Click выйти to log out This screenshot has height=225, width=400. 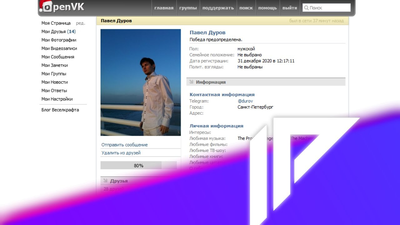pos(290,8)
